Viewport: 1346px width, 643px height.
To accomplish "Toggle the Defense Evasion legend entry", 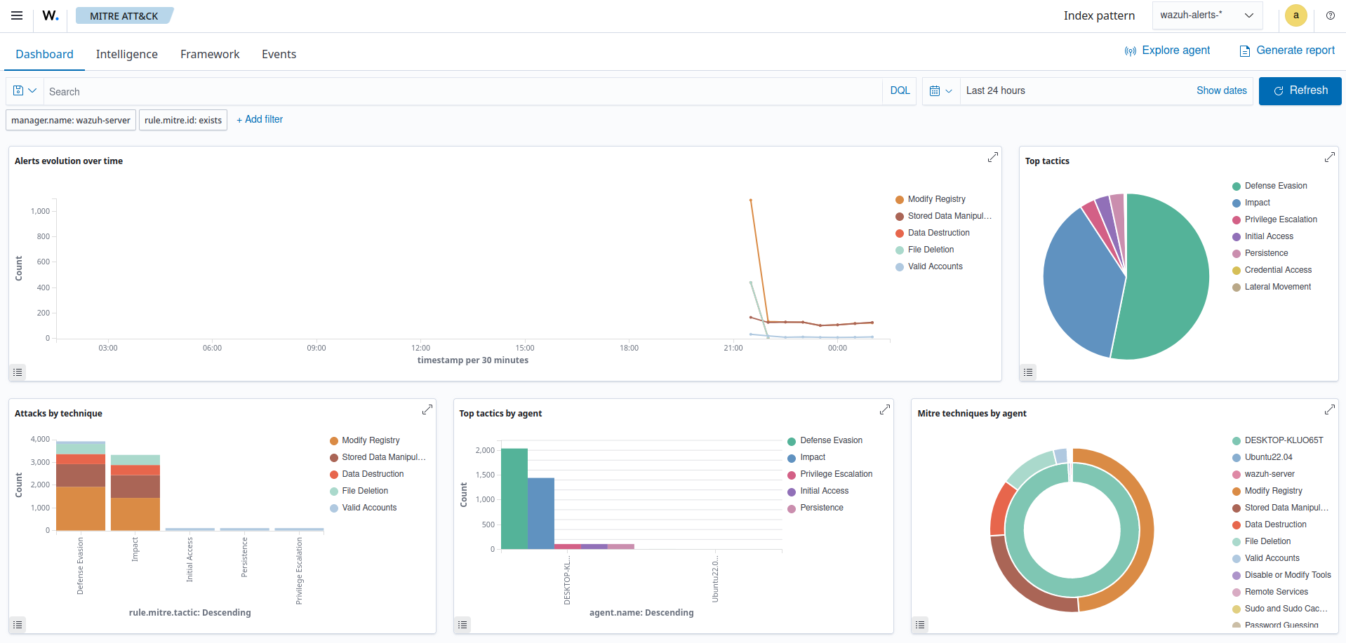I will [1277, 185].
